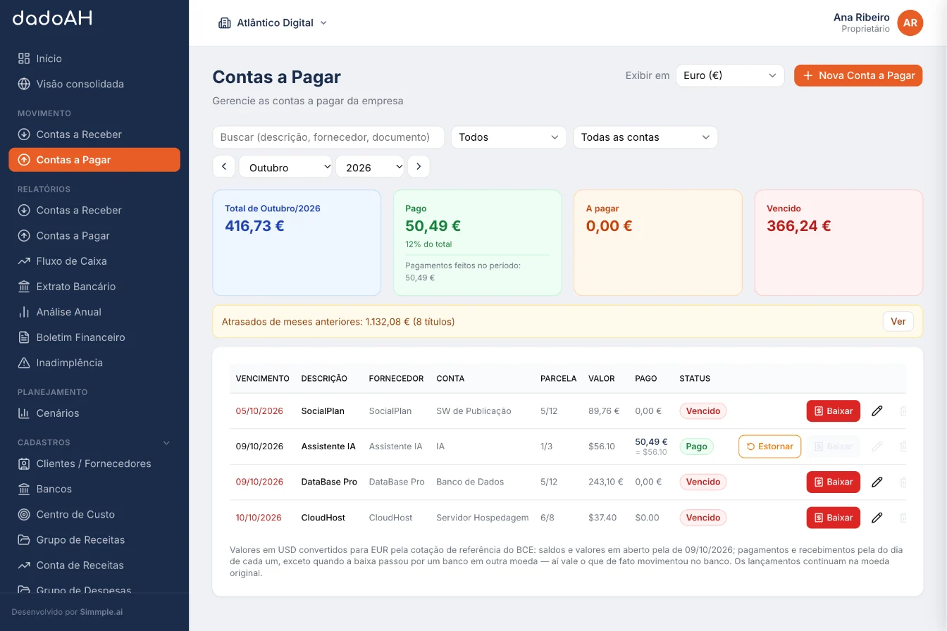947x631 pixels.
Task: Open the Euro (€) currency dropdown
Action: tap(730, 75)
